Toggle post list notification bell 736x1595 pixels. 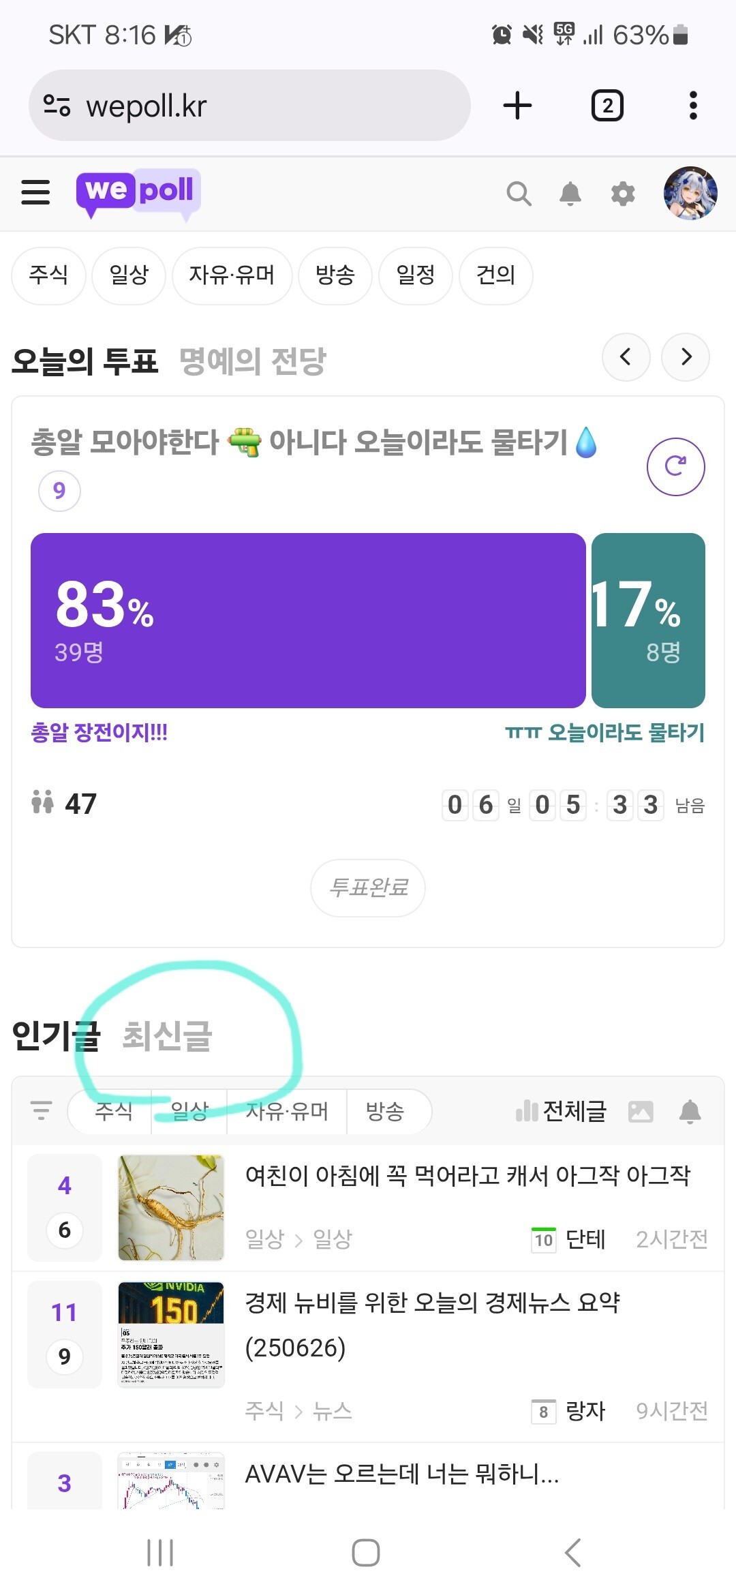690,1112
